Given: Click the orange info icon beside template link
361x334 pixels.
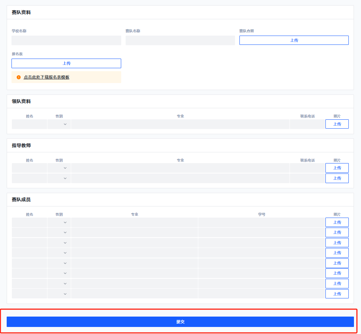Looking at the screenshot, I should click(19, 77).
